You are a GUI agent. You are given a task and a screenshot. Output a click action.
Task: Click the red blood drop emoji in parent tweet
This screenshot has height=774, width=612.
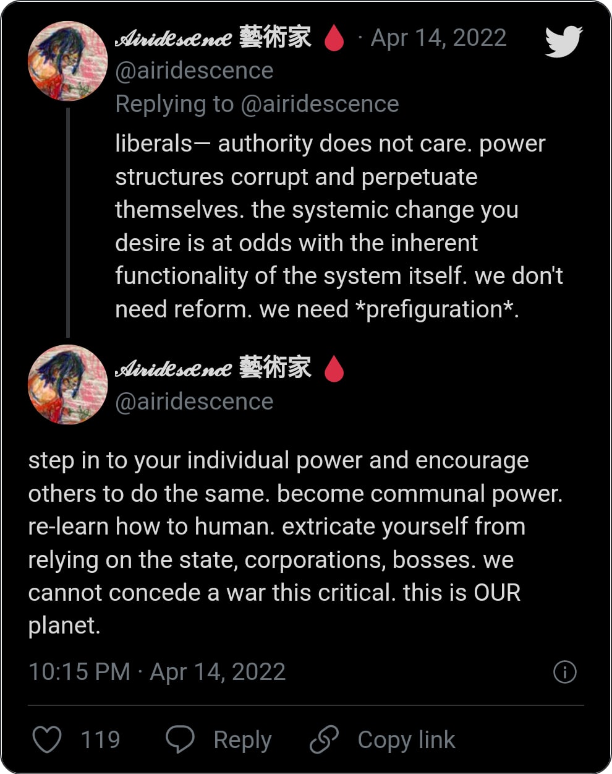334,38
